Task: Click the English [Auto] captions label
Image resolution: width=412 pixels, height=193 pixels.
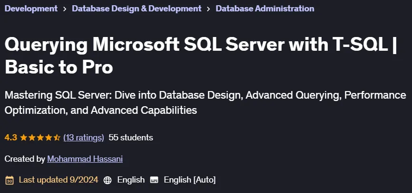Action: click(x=190, y=180)
